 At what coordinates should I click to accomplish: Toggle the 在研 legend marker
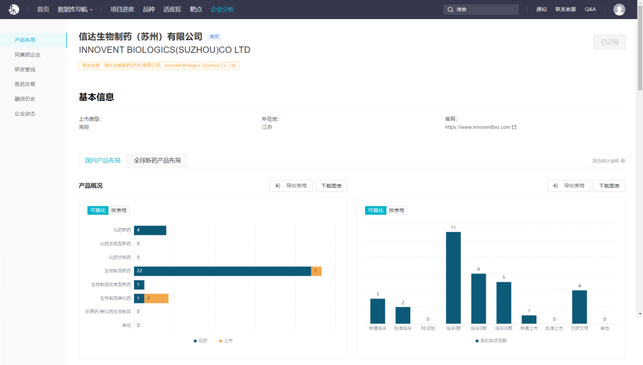point(195,341)
